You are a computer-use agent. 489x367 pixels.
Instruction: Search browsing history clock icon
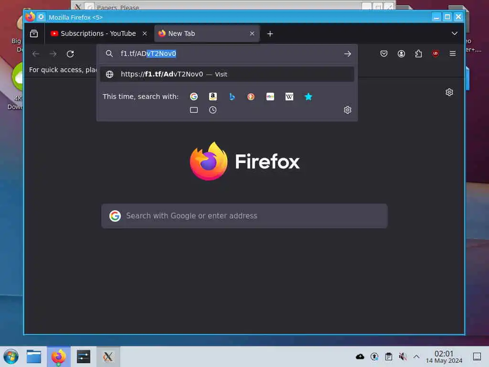click(213, 110)
